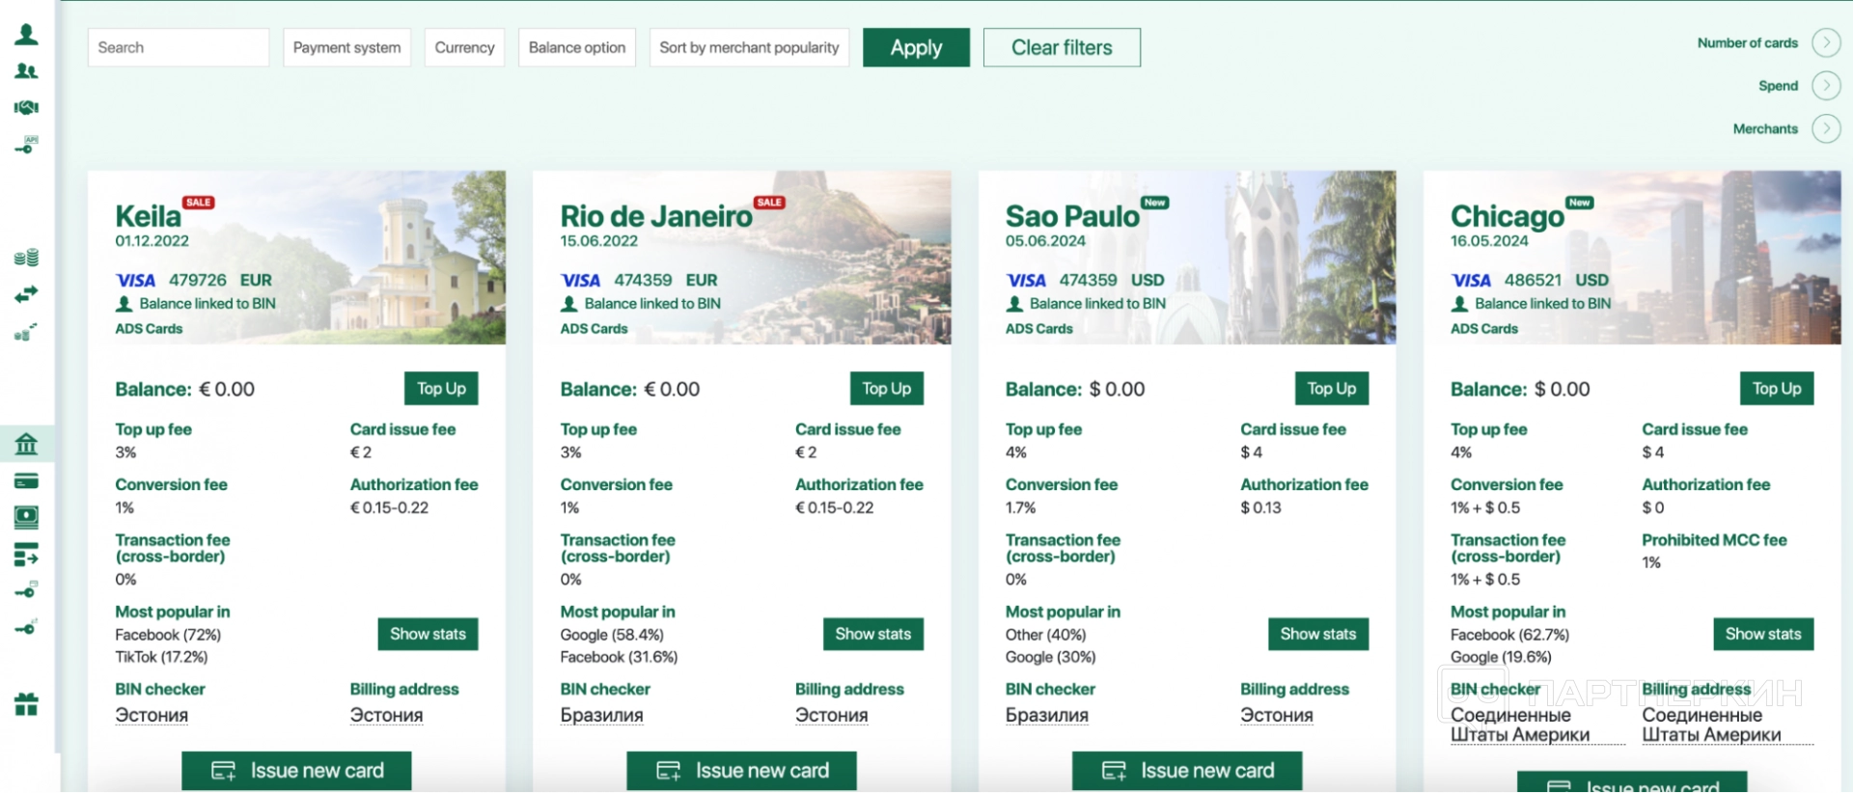Click the Apply filters button
The image size is (1853, 793).
point(916,47)
